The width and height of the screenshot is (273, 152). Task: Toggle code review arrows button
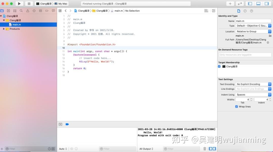[x=240, y=4]
